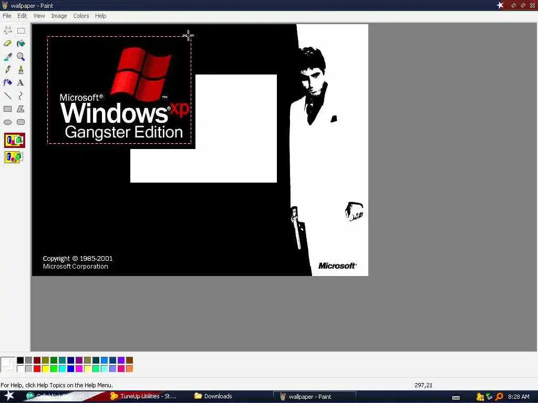Select the Brush tool
This screenshot has width=538, height=403.
[21, 70]
